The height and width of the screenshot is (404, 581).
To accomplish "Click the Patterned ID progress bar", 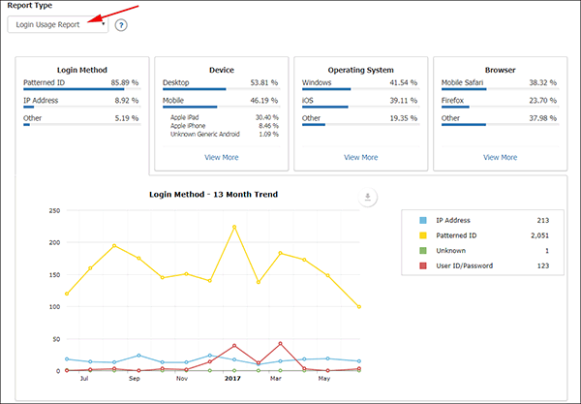I will click(x=82, y=89).
